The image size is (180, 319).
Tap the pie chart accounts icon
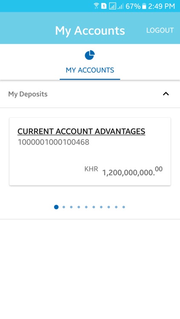click(x=90, y=55)
